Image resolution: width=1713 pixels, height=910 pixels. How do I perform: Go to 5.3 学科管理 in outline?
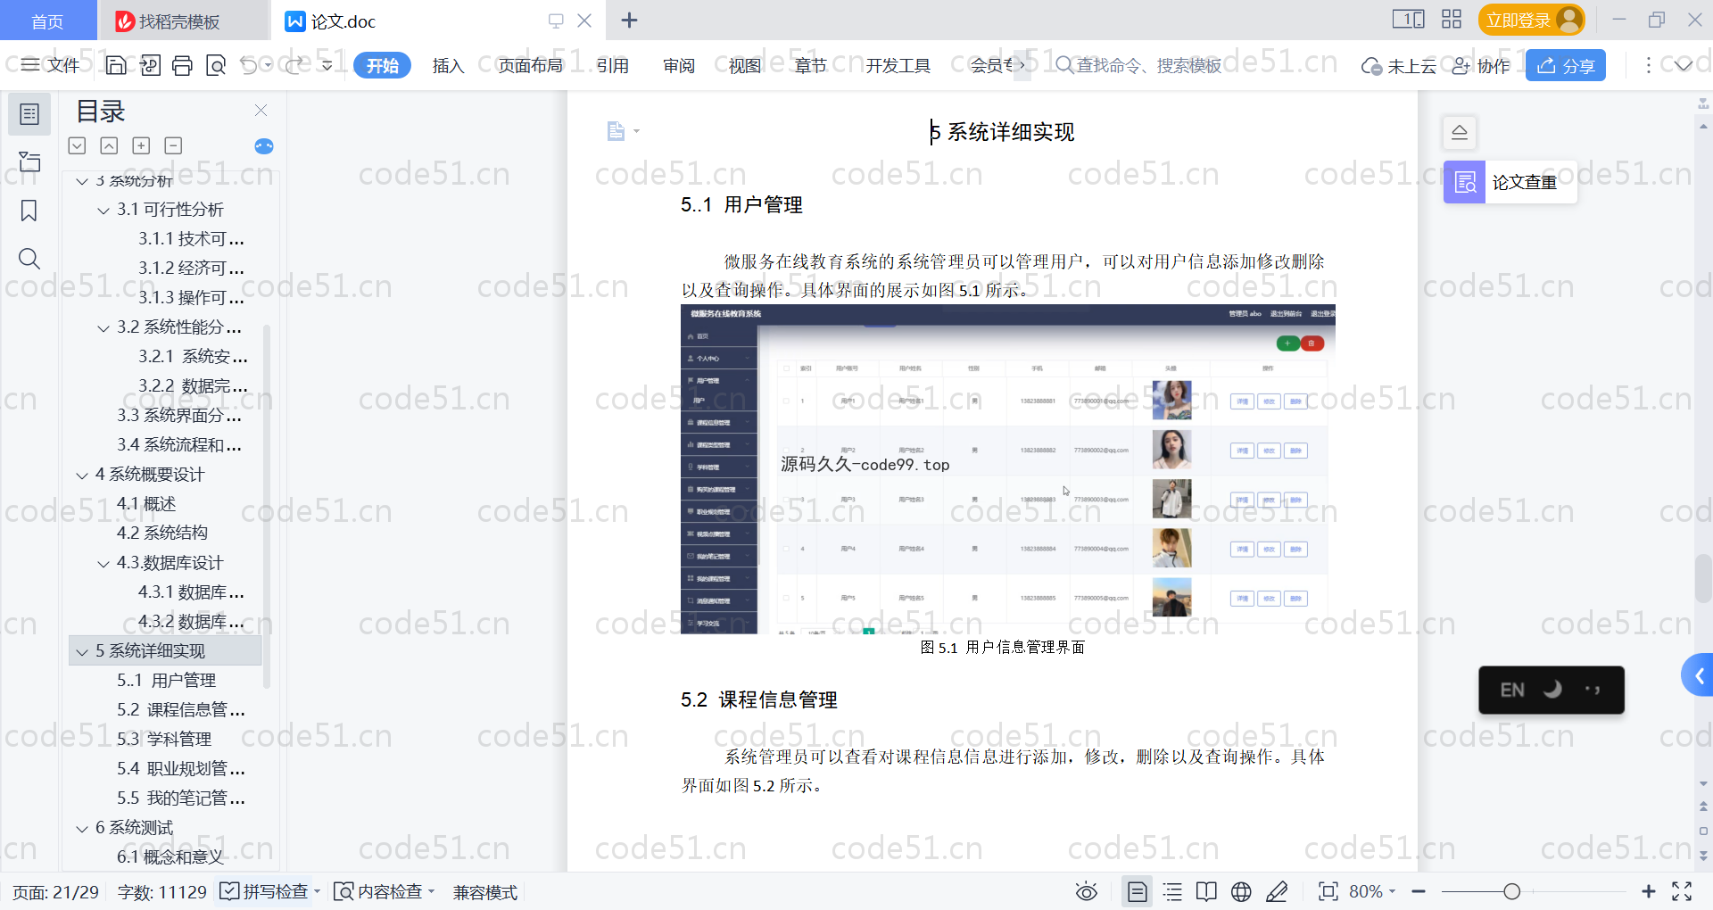[164, 739]
